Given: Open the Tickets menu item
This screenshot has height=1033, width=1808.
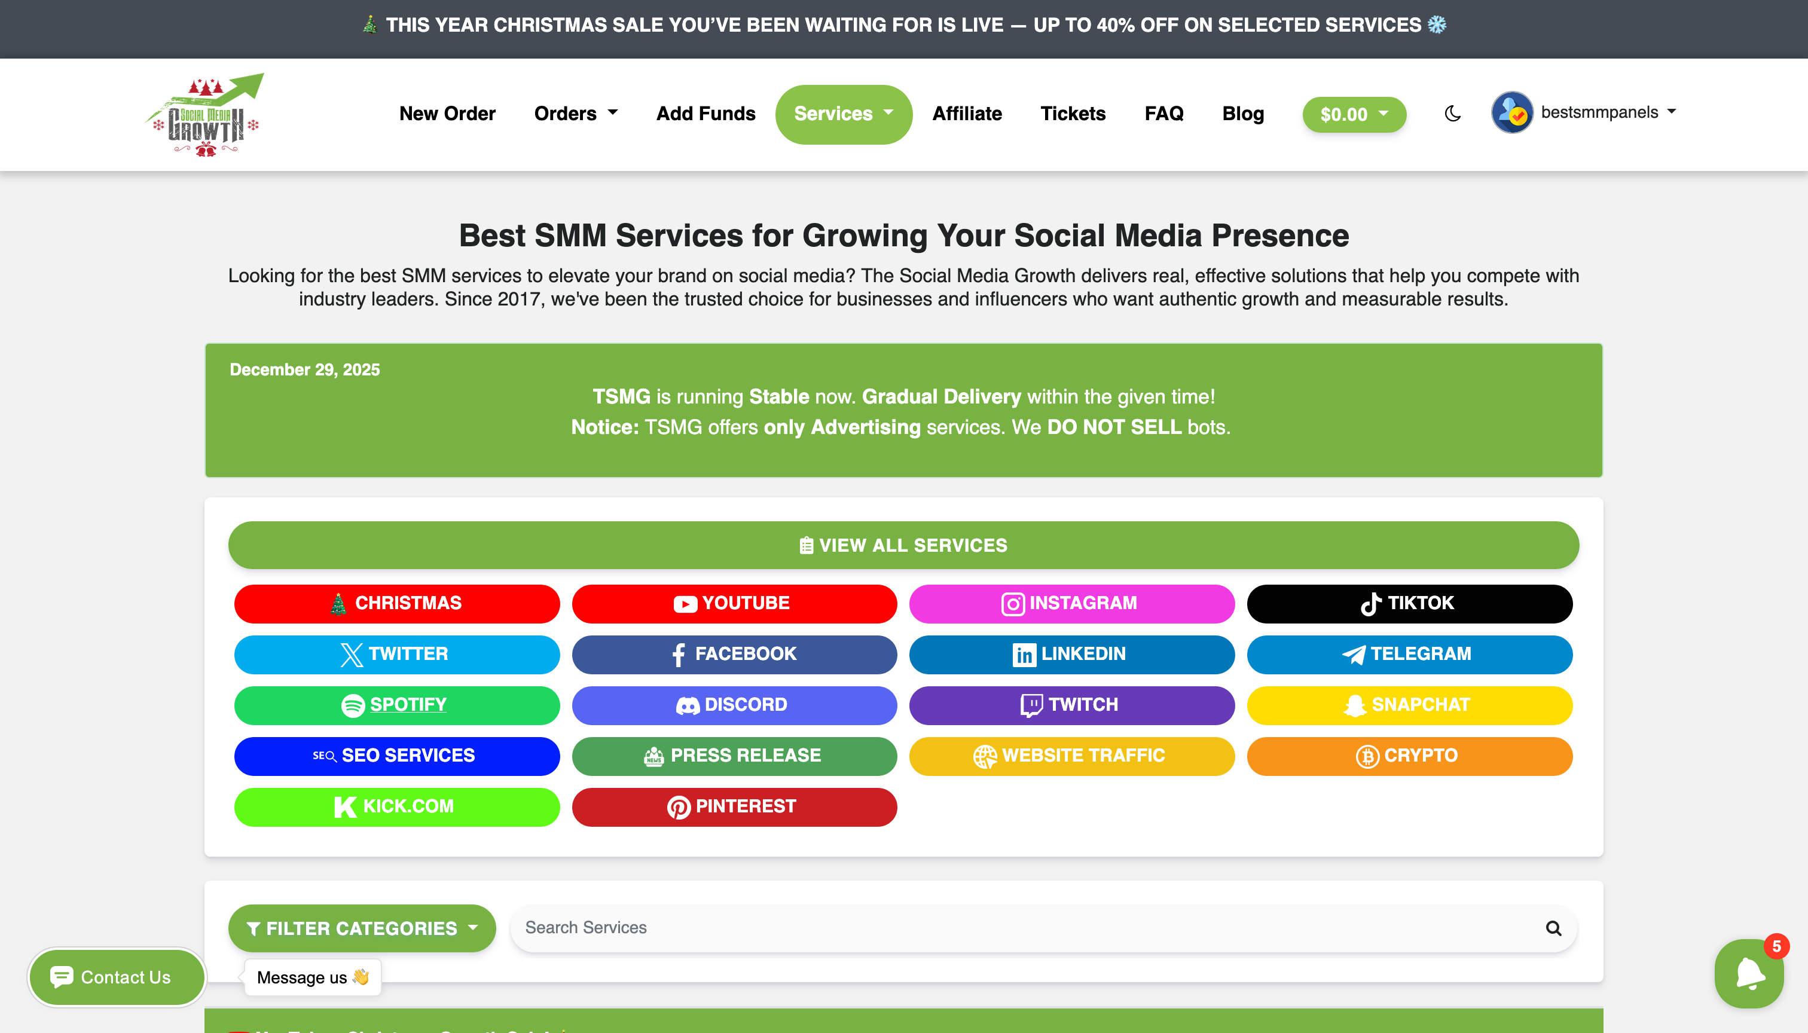Looking at the screenshot, I should pos(1072,114).
